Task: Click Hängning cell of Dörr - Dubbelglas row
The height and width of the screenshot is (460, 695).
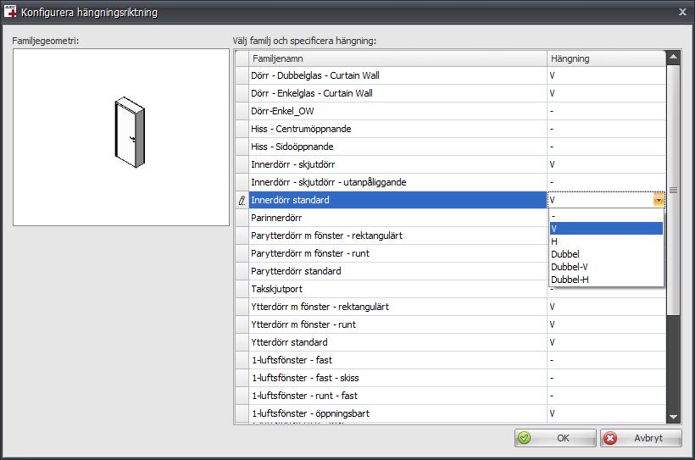Action: [x=606, y=75]
